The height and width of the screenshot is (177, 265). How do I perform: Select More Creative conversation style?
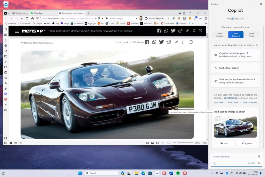[x=219, y=35]
